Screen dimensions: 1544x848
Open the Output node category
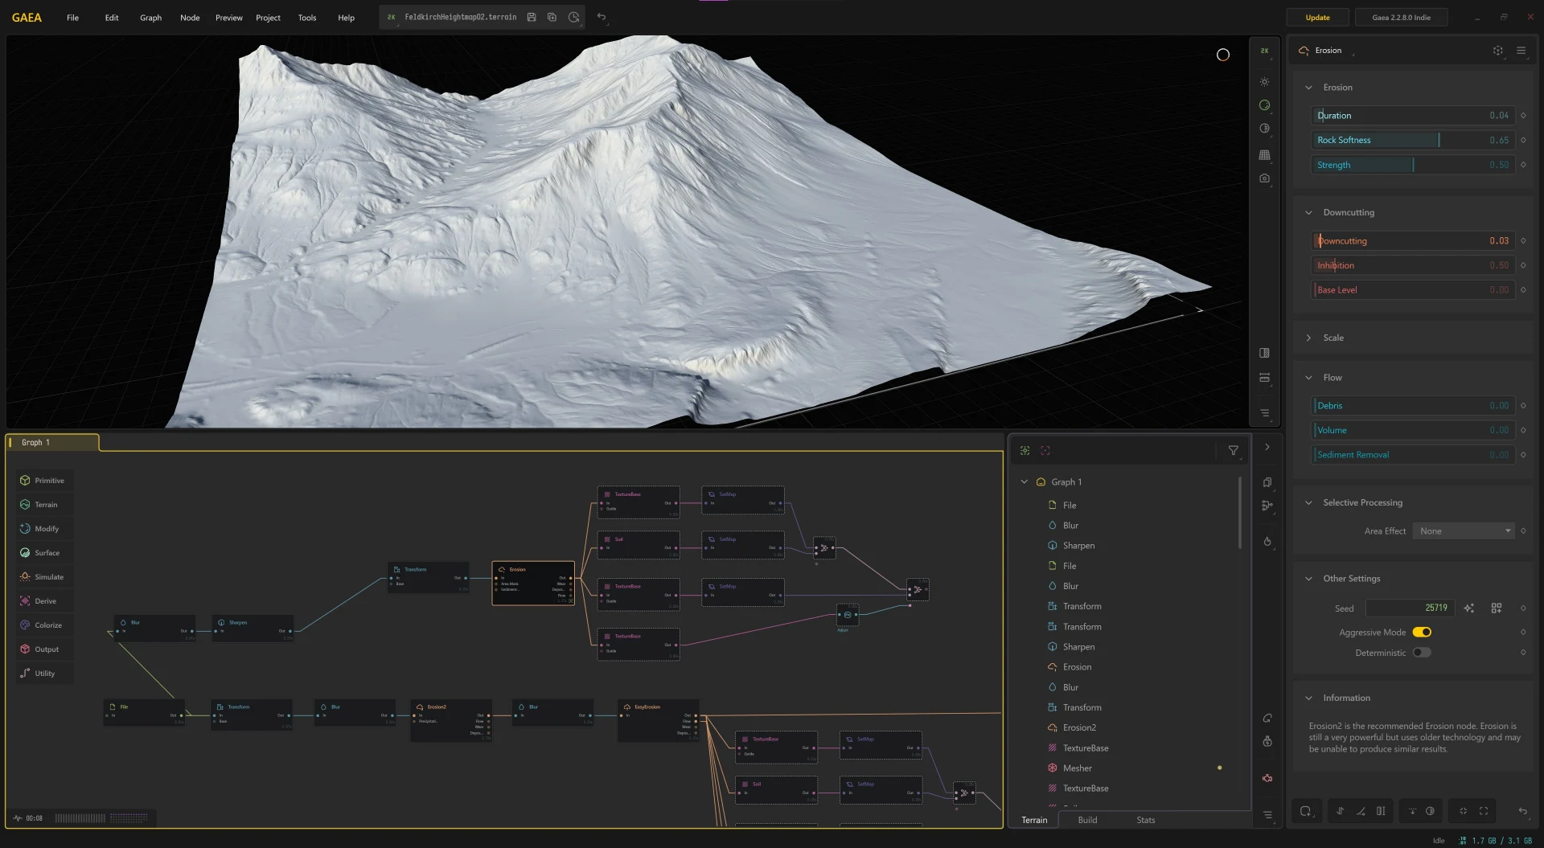[43, 649]
